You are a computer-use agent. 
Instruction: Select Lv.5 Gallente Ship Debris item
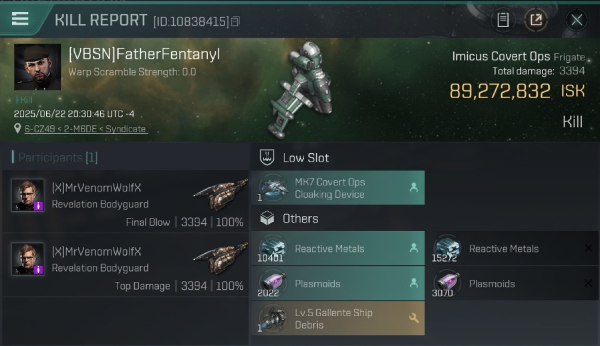338,318
